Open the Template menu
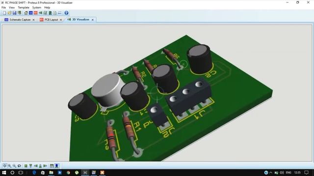 tap(24, 8)
